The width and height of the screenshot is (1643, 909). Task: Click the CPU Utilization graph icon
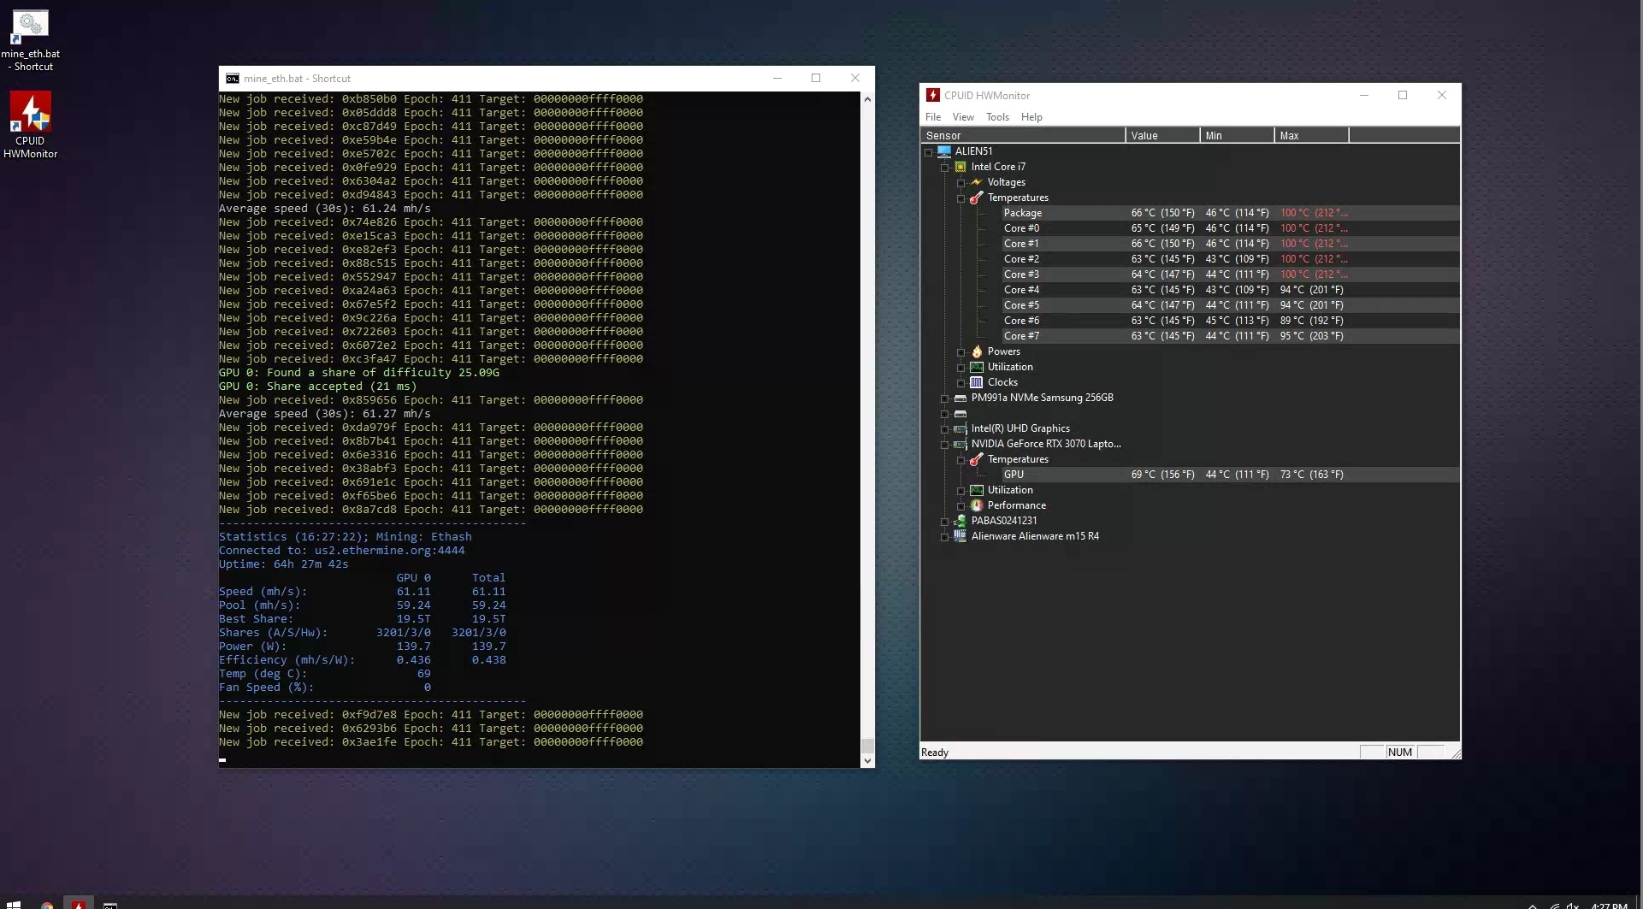click(977, 367)
